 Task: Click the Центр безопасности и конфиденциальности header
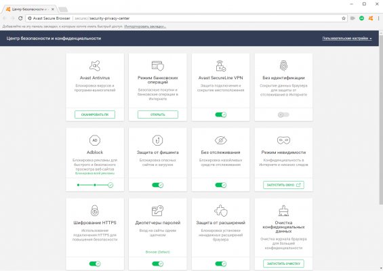54,39
